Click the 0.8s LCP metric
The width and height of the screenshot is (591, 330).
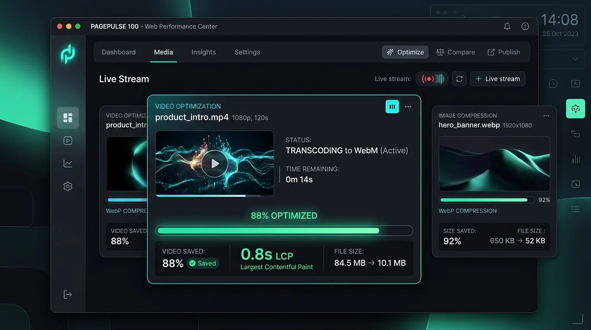(267, 254)
